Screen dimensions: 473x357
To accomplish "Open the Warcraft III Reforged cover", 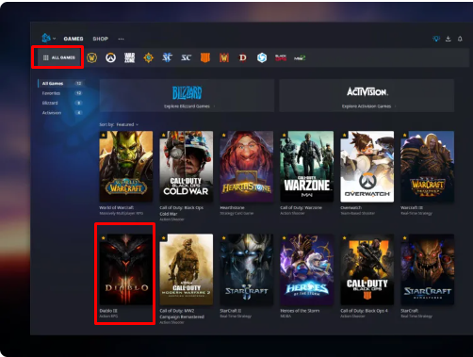I will point(428,167).
